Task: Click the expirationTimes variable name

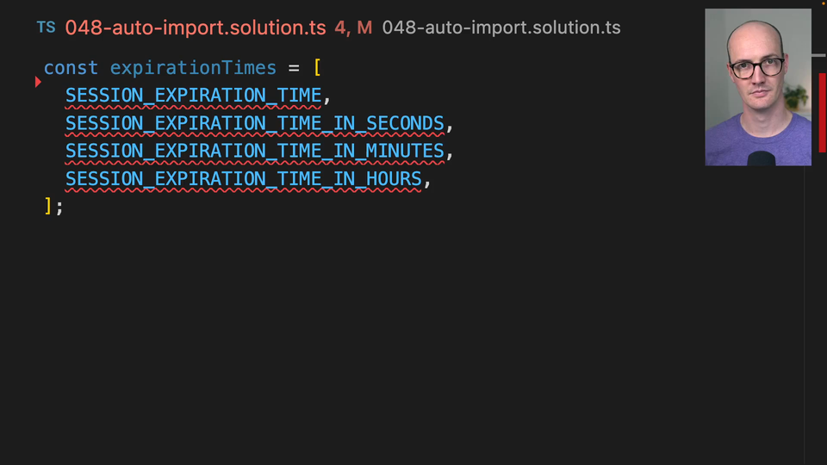Action: pos(193,68)
